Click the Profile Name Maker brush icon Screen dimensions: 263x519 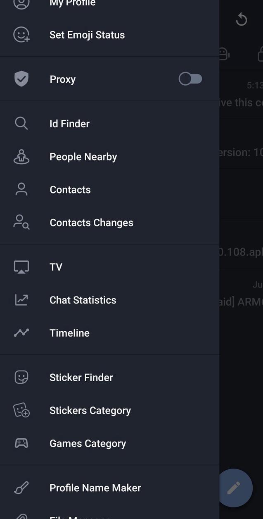tap(21, 487)
